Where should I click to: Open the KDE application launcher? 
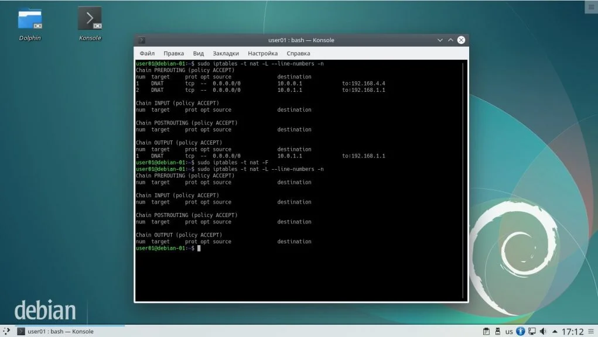click(6, 331)
